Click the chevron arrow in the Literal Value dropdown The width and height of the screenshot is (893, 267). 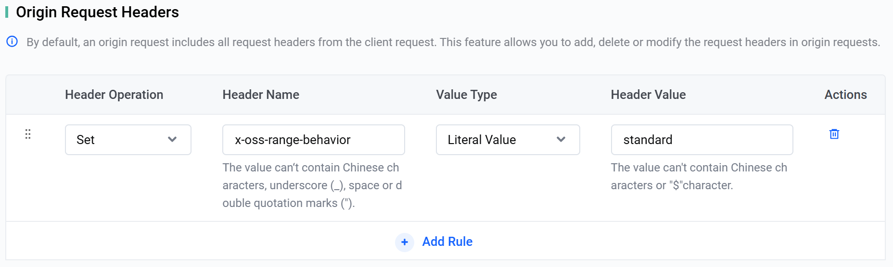pos(561,140)
